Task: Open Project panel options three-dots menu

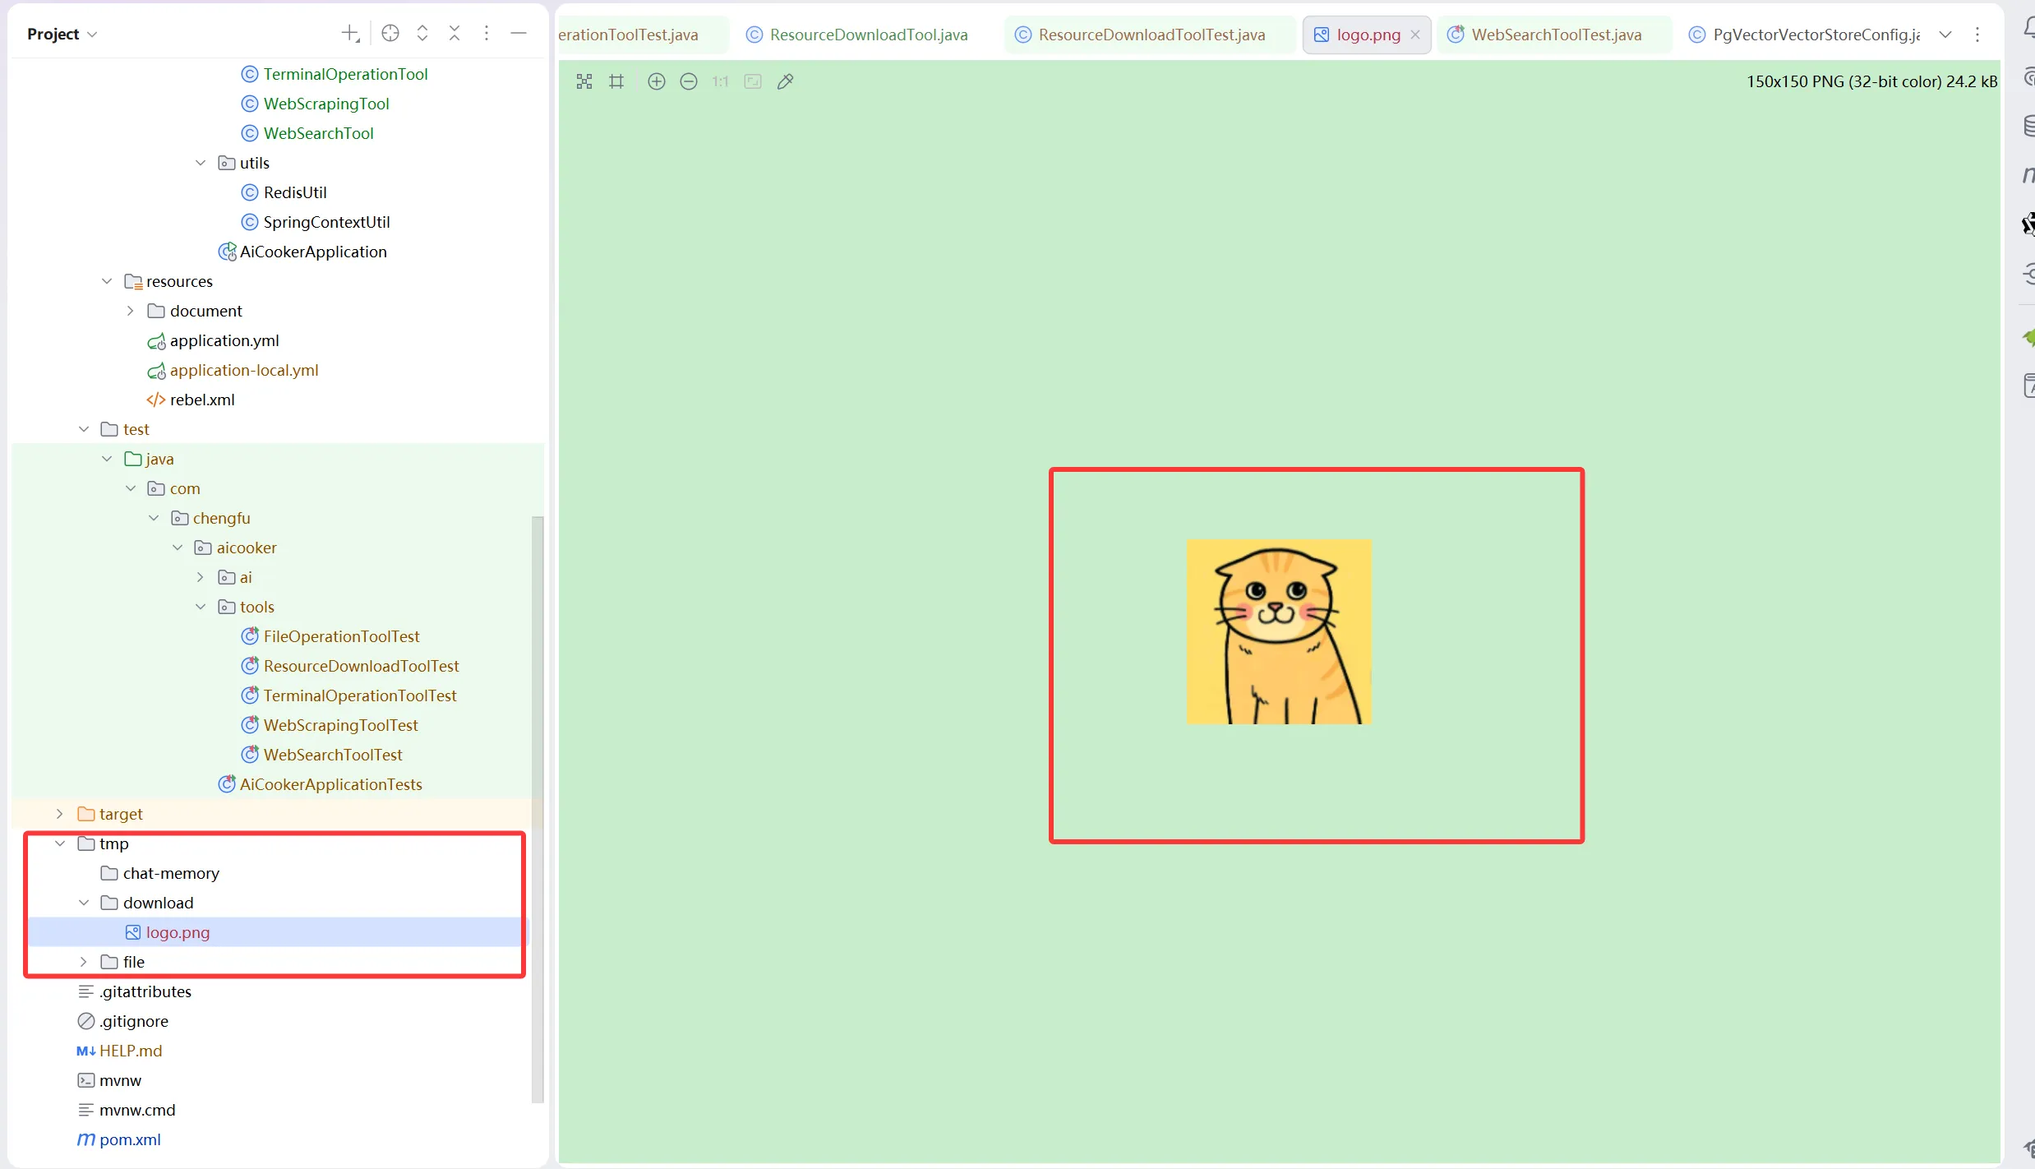Action: [487, 33]
